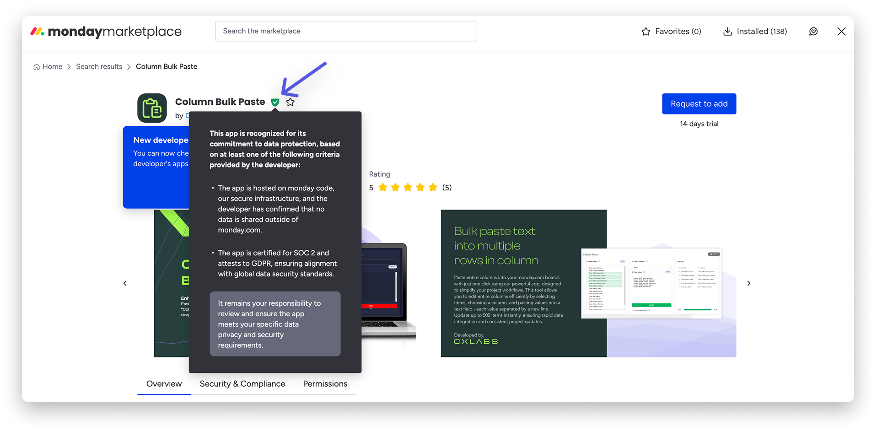Return to Search results breadcrumb
This screenshot has width=877, height=432.
click(x=99, y=66)
